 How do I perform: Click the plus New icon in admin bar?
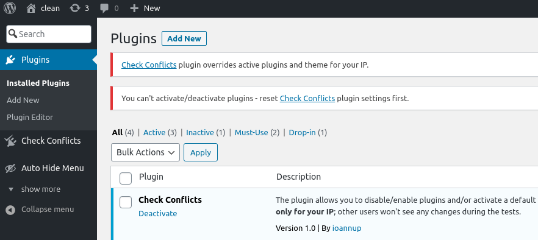pyautogui.click(x=134, y=9)
